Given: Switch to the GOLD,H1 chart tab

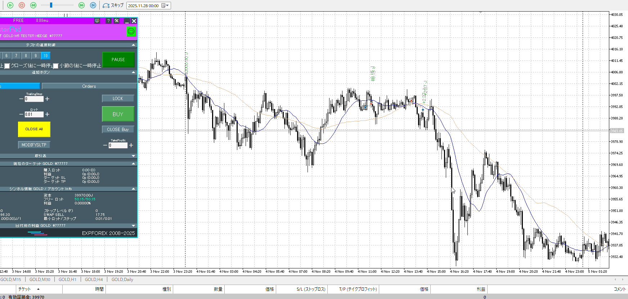Looking at the screenshot, I should [67, 280].
